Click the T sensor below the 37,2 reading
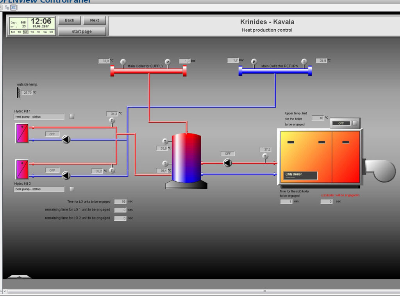 coord(265,156)
